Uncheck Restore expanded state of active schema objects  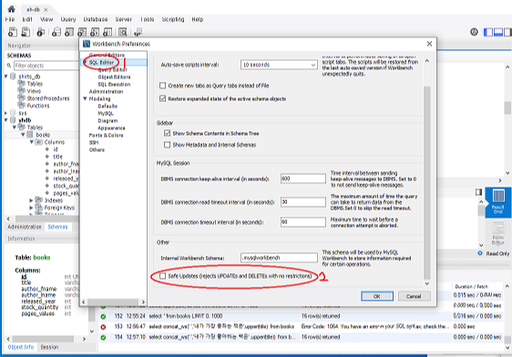162,98
